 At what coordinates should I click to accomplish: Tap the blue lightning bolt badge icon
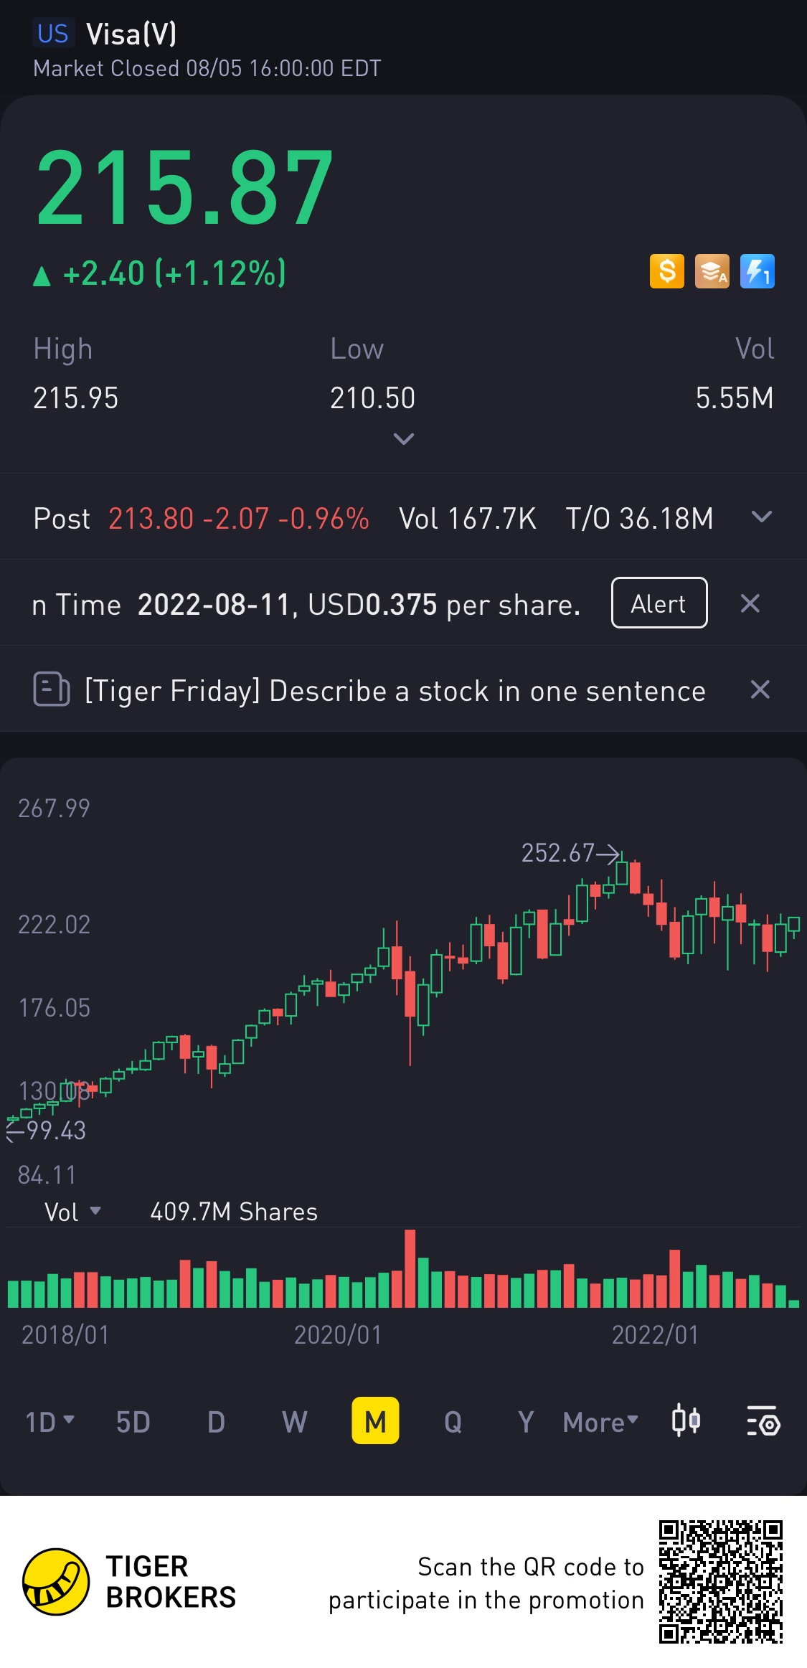click(757, 272)
